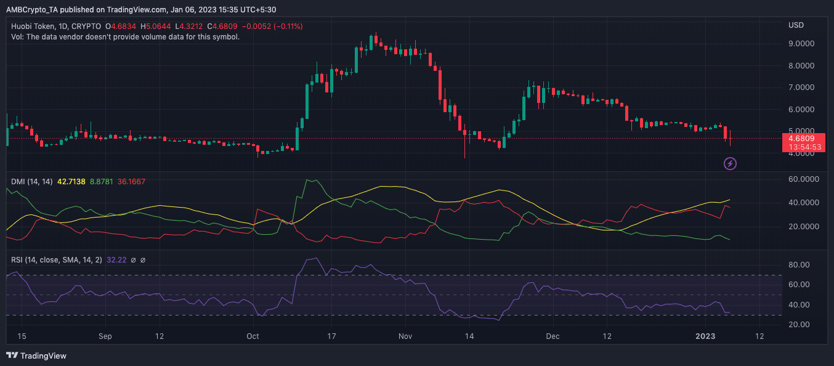Viewport: 834px width, 366px height.
Task: Click the RSI value 32.22
Action: [117, 260]
